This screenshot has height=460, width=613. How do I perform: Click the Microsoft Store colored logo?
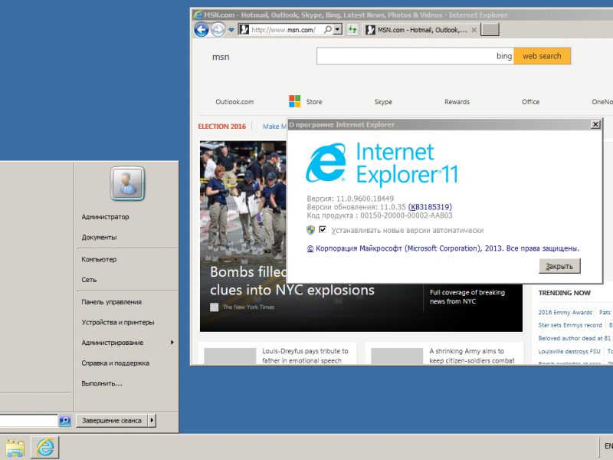tap(295, 101)
